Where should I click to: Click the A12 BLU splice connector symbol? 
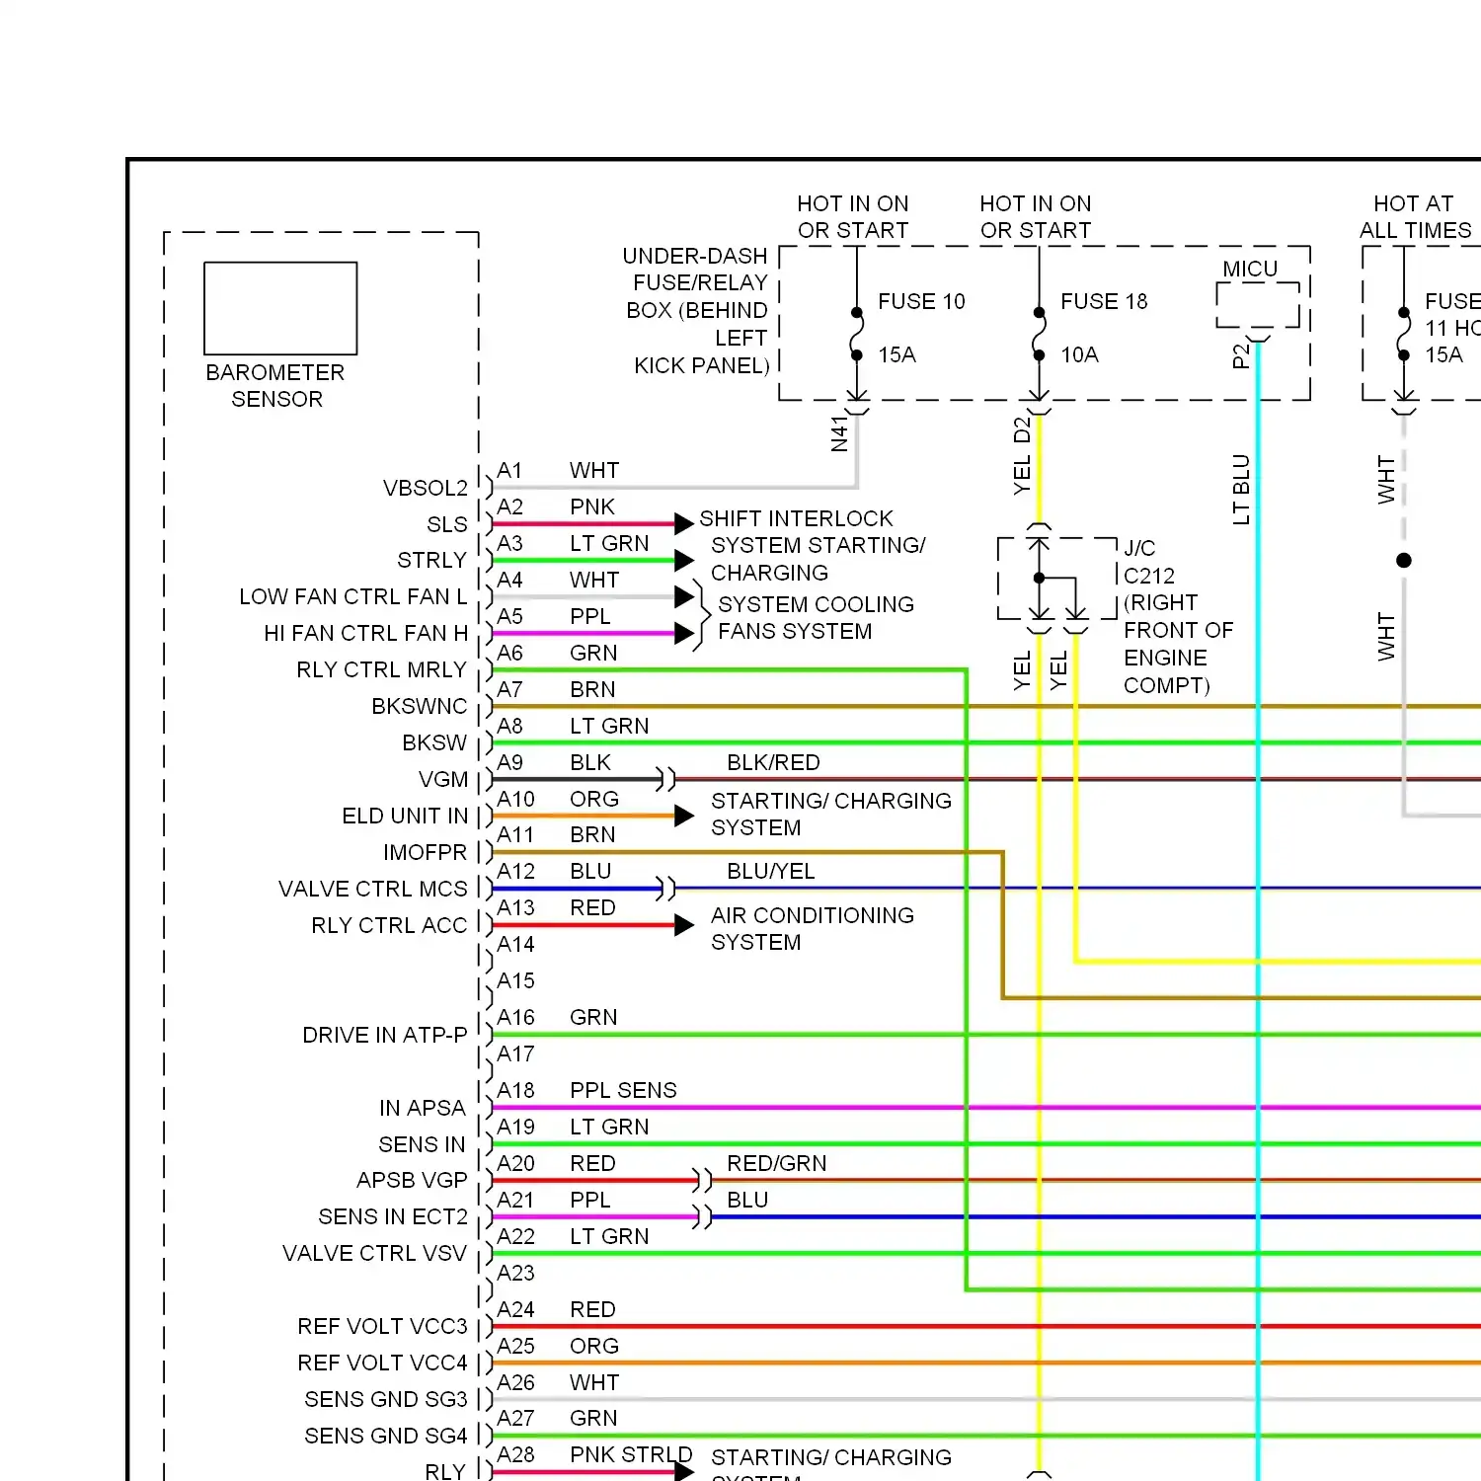(666, 890)
